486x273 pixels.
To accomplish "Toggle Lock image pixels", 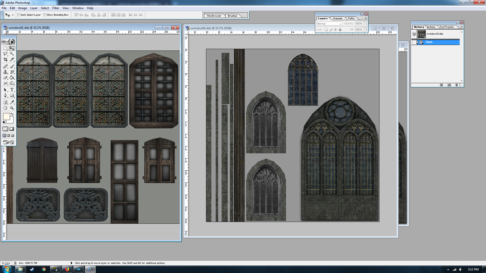I will point(331,30).
